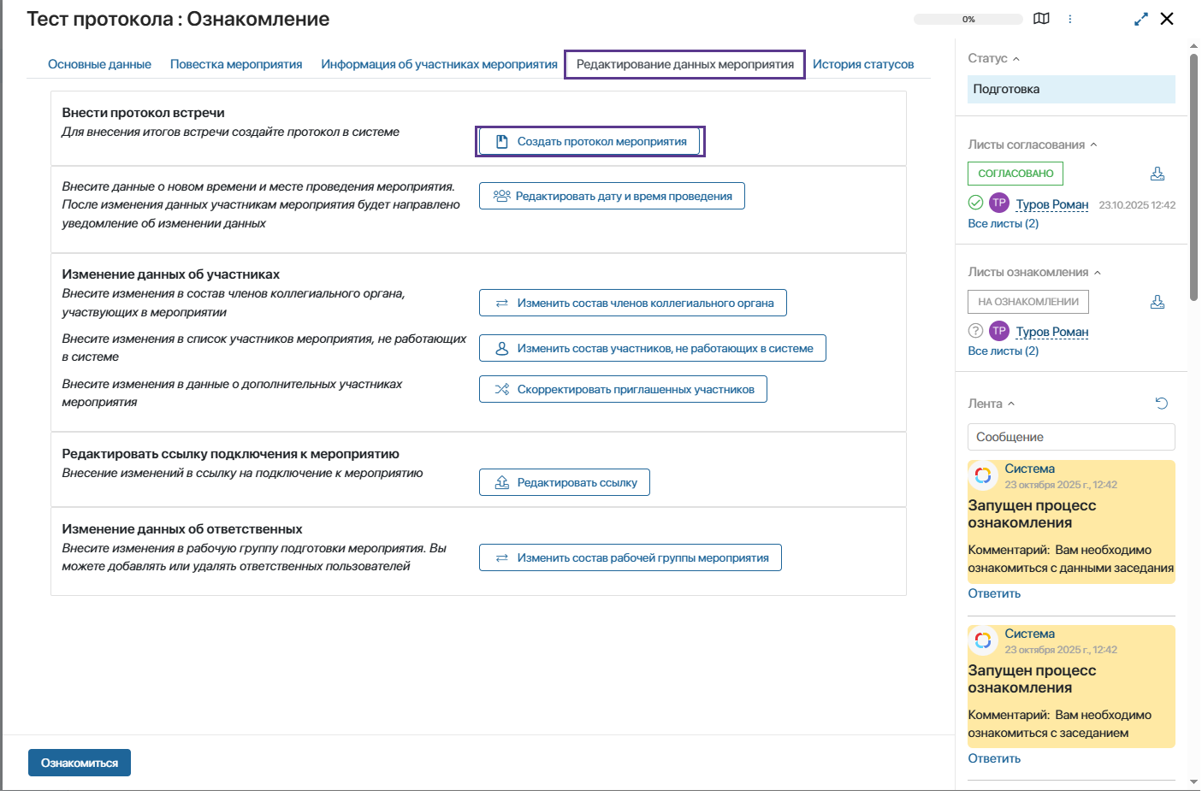
Task: Refresh the feed with the reload icon
Action: coord(1162,404)
